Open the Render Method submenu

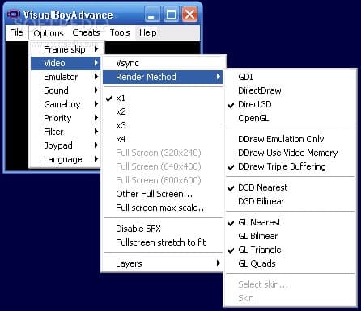coord(163,77)
